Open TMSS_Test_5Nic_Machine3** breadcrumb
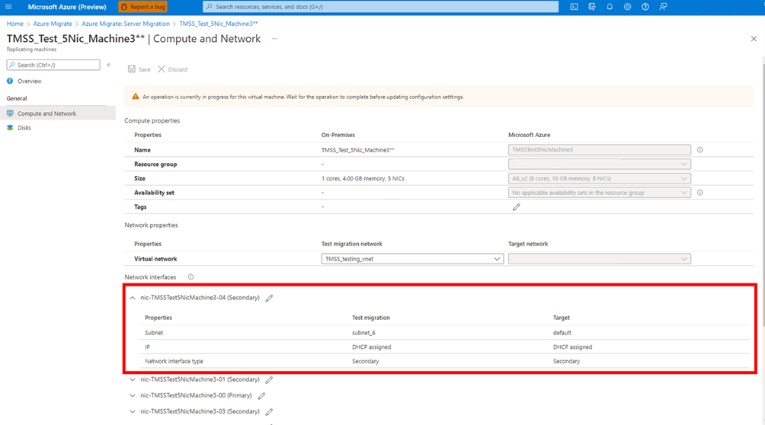 pyautogui.click(x=218, y=24)
